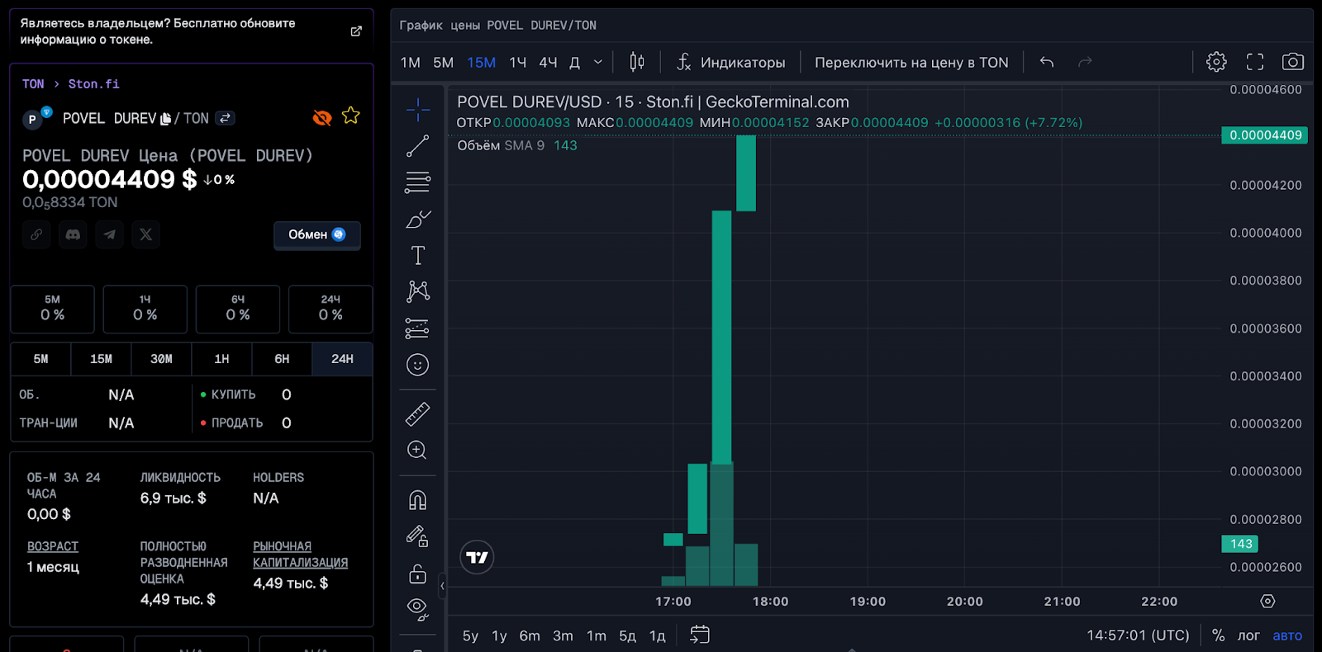Toggle the orange hidden-eye icon
1322x652 pixels.
tap(322, 118)
